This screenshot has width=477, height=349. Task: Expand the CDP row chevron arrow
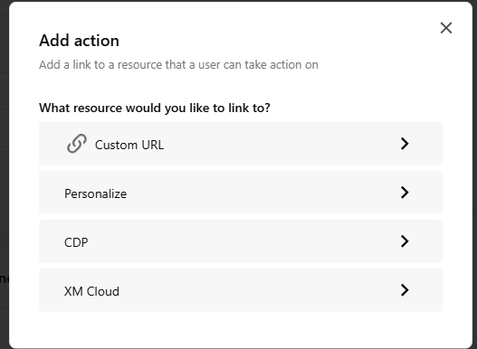[405, 241]
